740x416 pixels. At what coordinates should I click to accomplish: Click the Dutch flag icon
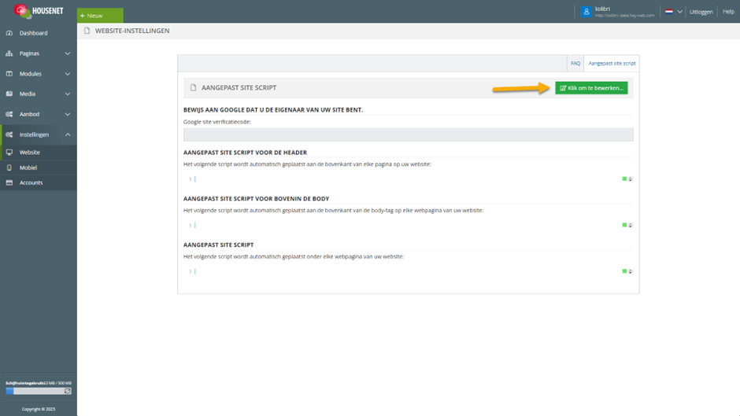668,12
